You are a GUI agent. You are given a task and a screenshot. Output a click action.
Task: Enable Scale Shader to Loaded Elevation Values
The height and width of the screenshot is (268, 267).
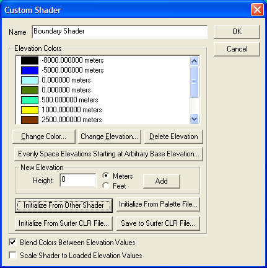click(x=12, y=256)
